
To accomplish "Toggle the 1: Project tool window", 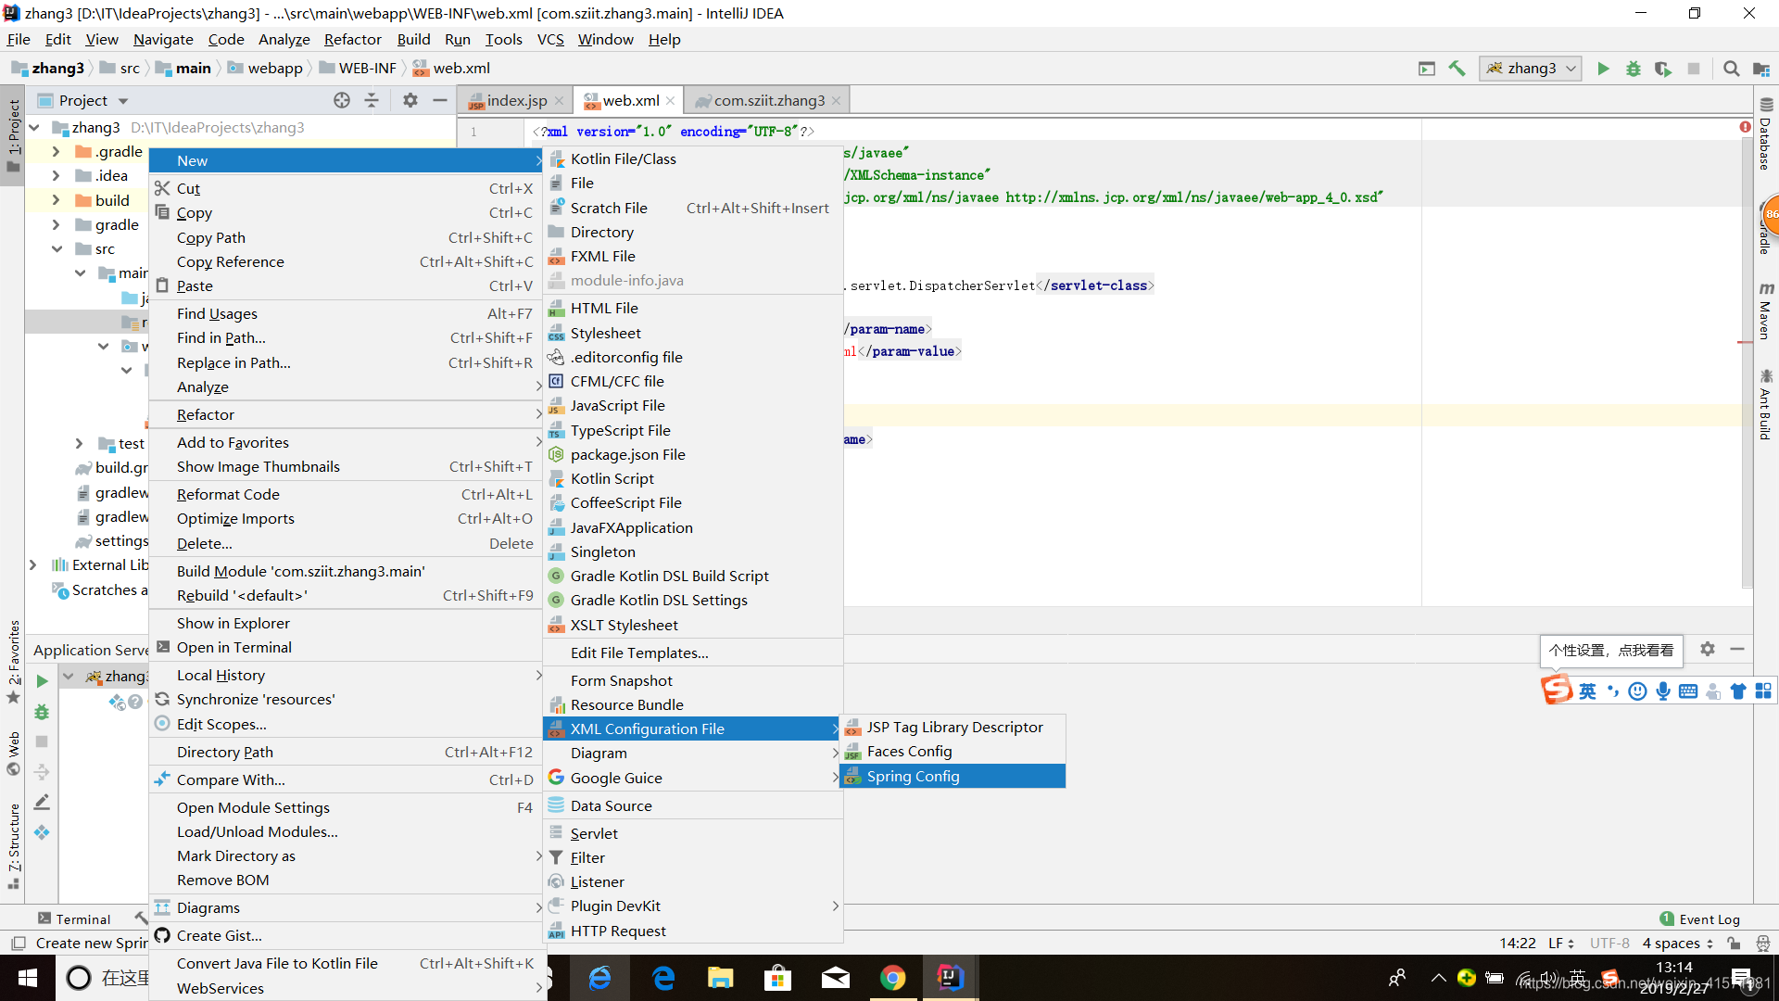I will coord(13,135).
